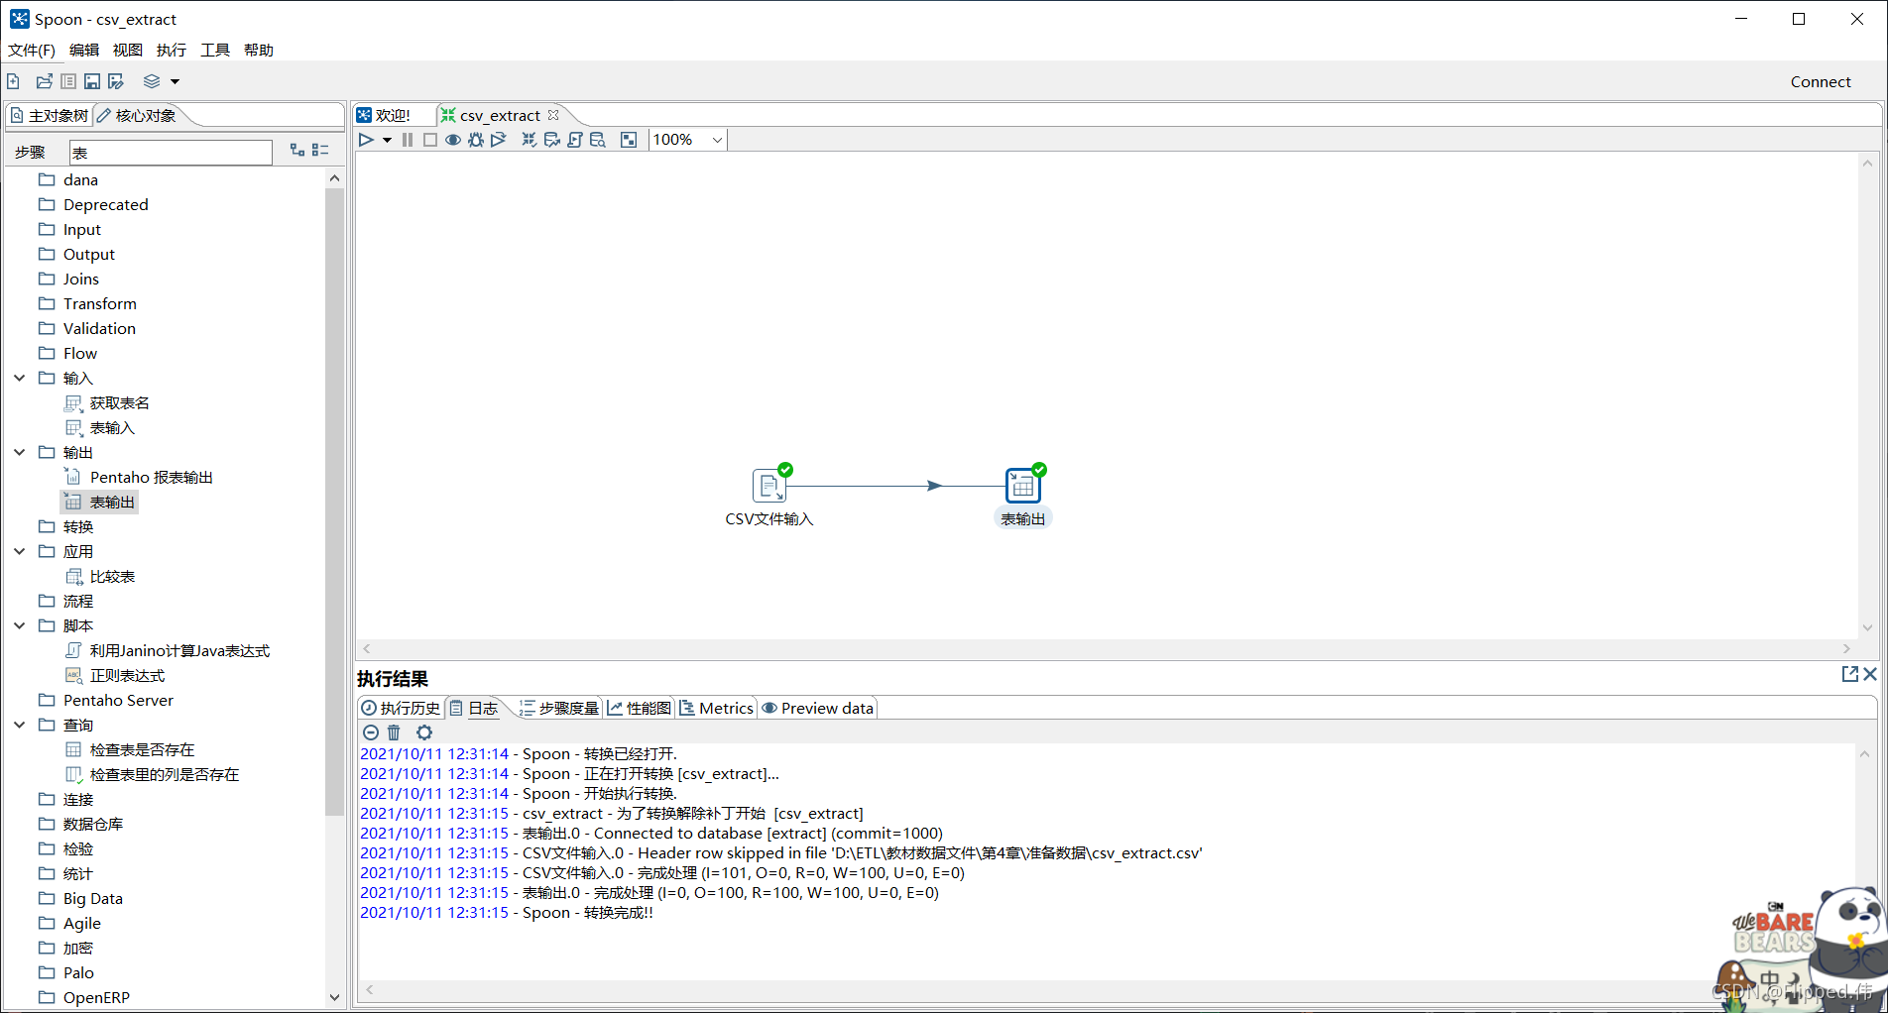Image resolution: width=1888 pixels, height=1013 pixels.
Task: Select 表输出 step in 输出 category
Action: pos(110,502)
